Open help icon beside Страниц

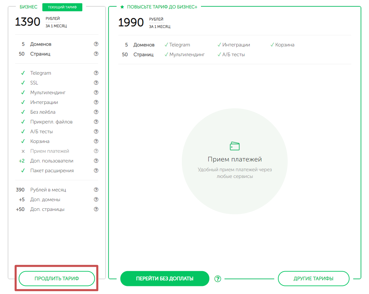coord(96,54)
